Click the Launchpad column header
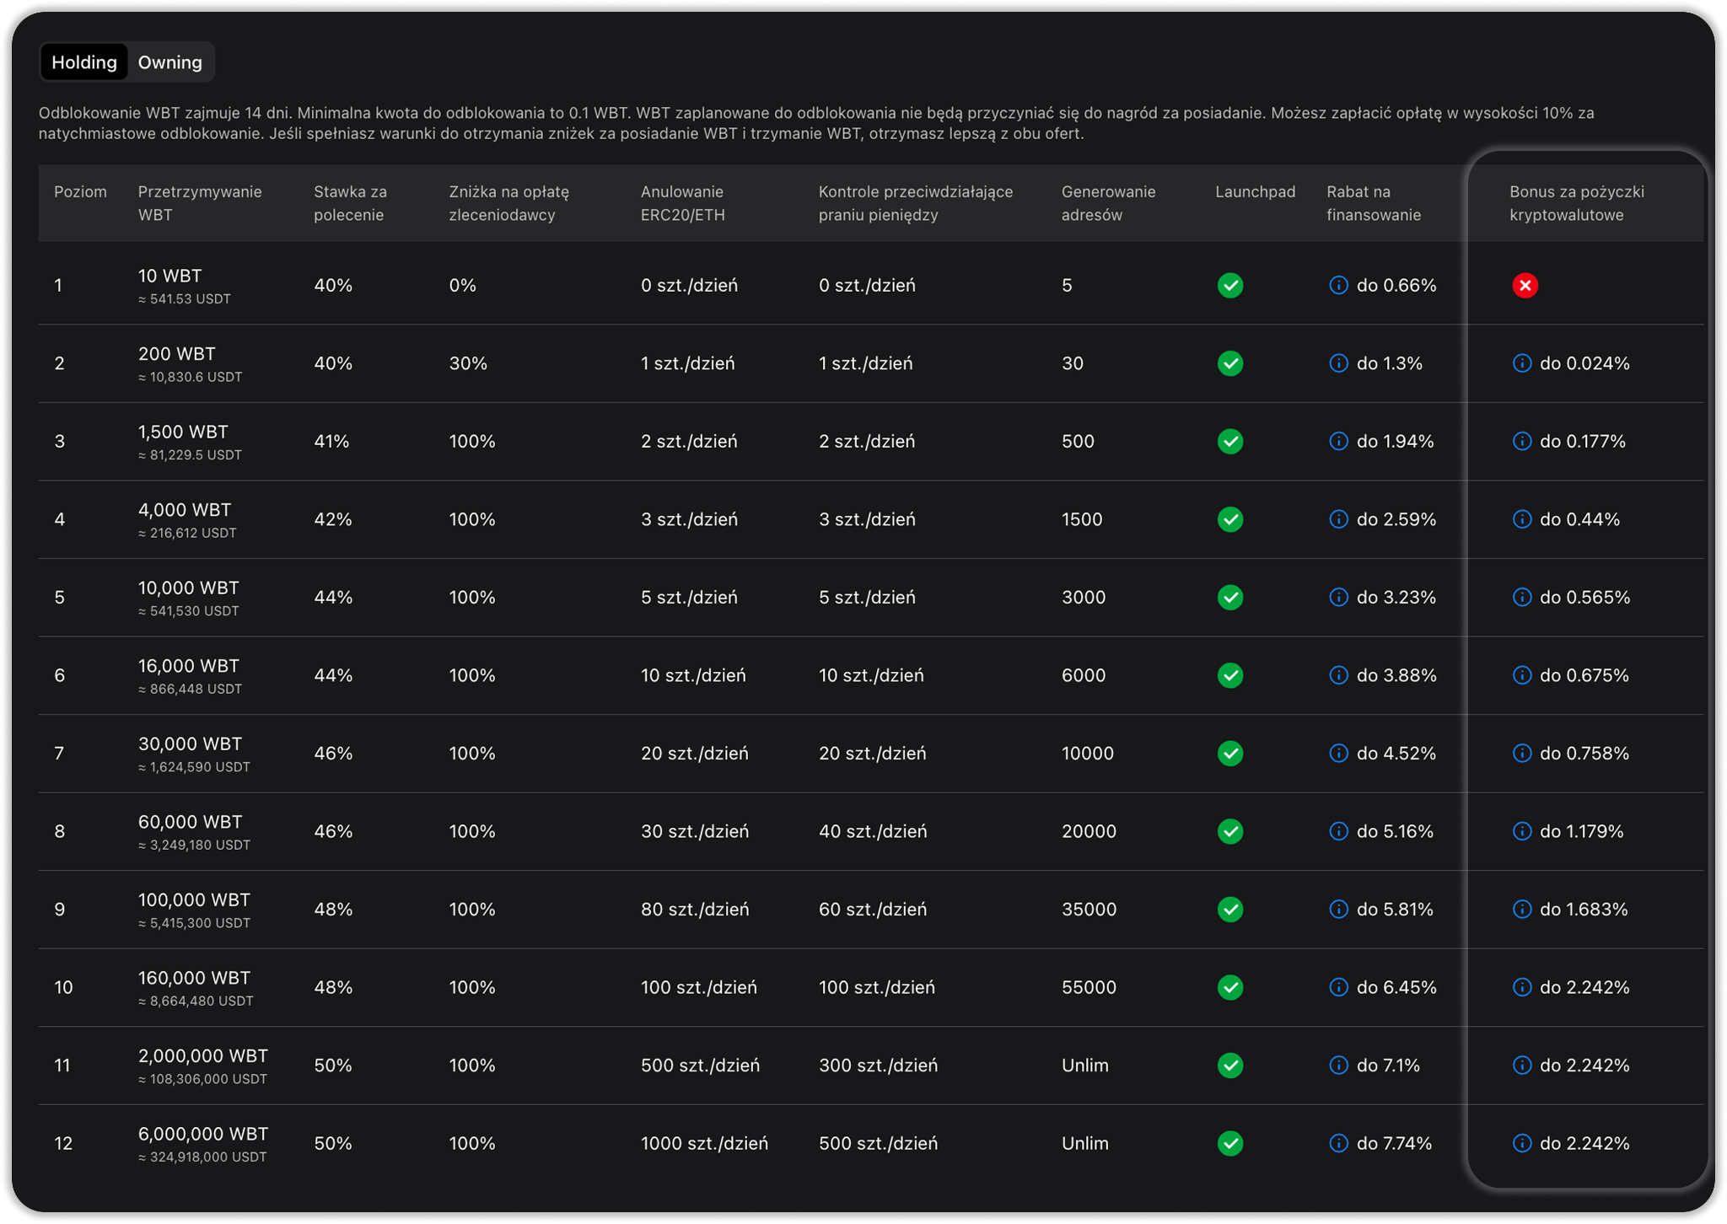The width and height of the screenshot is (1727, 1224). [x=1255, y=192]
